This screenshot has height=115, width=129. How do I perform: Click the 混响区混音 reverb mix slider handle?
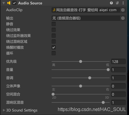[x=103, y=102]
